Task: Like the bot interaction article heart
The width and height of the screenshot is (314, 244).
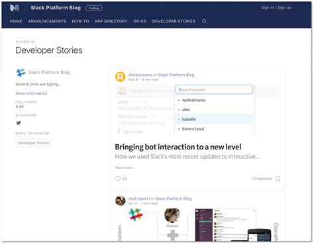Action: (118, 179)
